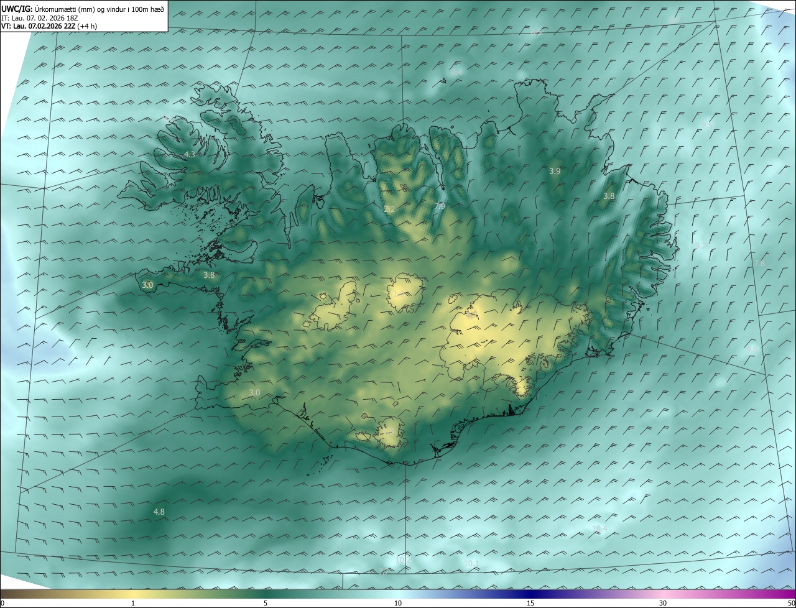Click the 5 tick label on the color scale

click(266, 603)
